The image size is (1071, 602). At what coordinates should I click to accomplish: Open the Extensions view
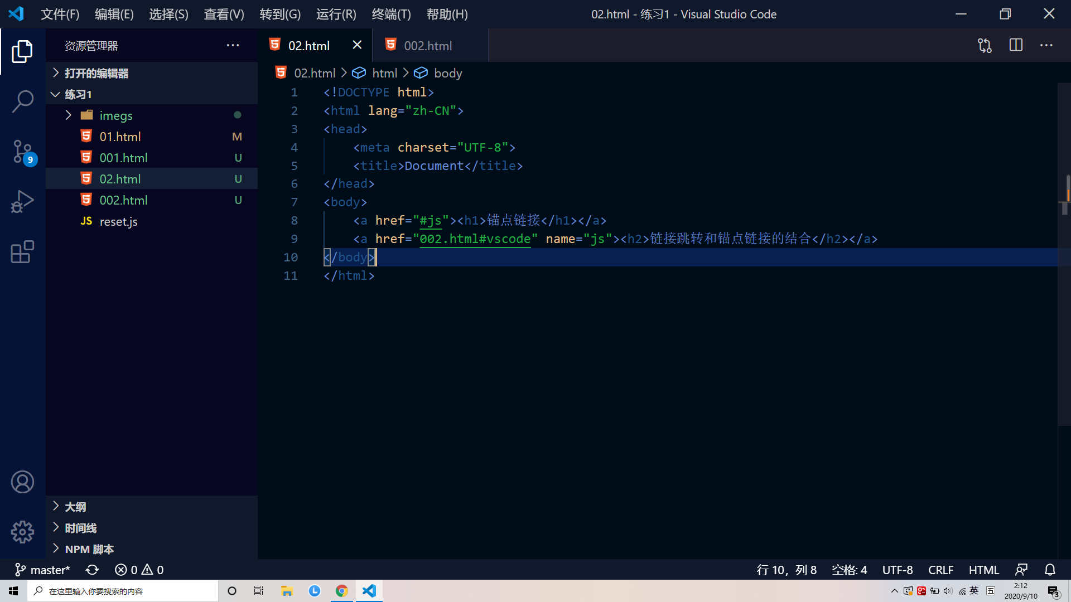coord(22,252)
